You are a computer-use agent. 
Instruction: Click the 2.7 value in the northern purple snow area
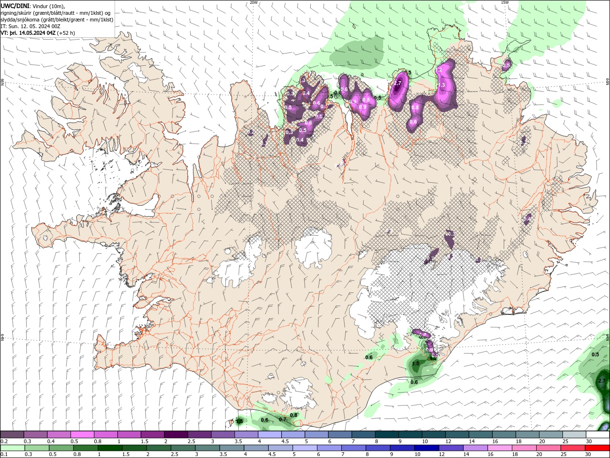point(398,83)
